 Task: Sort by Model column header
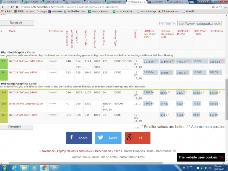pyautogui.click(x=13, y=31)
